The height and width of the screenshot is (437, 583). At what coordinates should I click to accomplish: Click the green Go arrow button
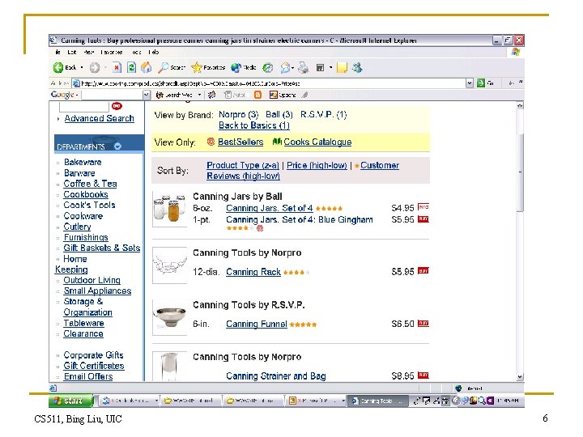tap(481, 83)
